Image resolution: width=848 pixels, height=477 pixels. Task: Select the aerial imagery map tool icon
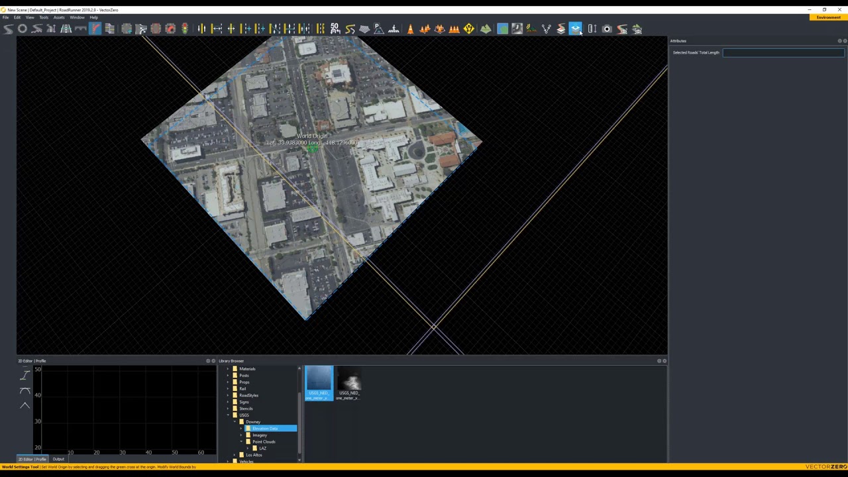[x=503, y=28]
